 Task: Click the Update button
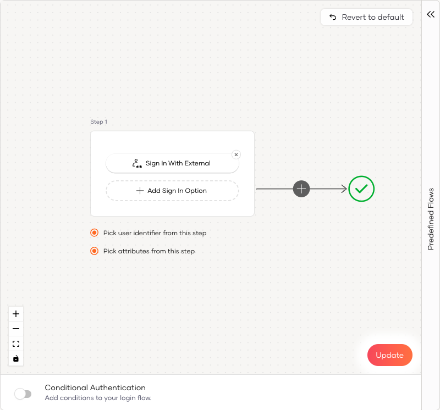(x=389, y=355)
